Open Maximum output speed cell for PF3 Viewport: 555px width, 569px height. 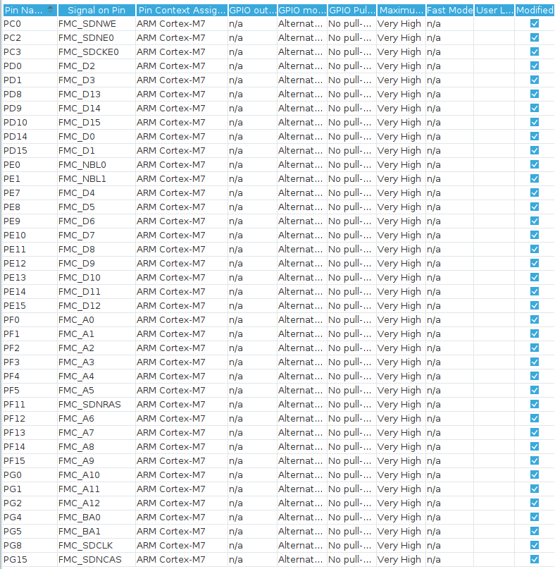tap(399, 362)
